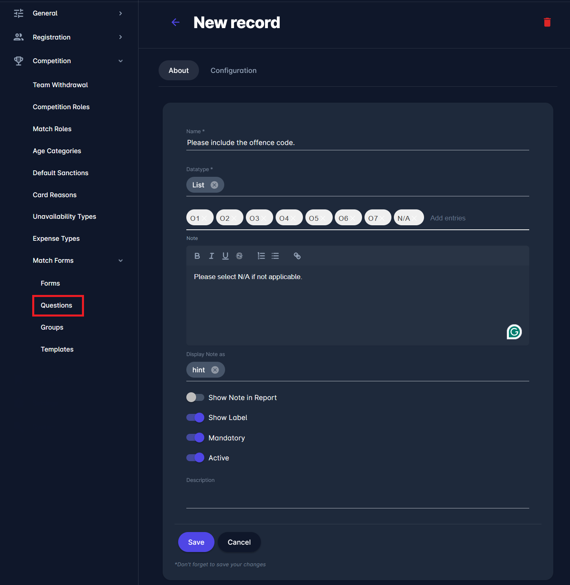Image resolution: width=570 pixels, height=585 pixels.
Task: Click the Cancel button
Action: (x=239, y=542)
